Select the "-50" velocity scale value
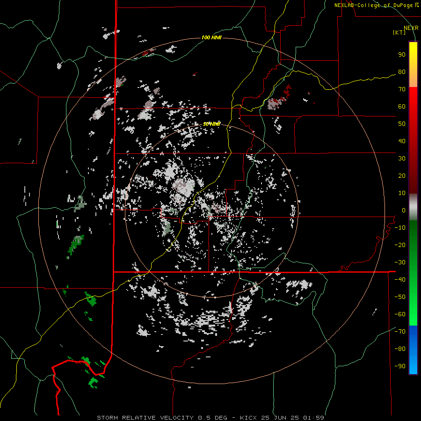The height and width of the screenshot is (421, 421). coord(400,297)
